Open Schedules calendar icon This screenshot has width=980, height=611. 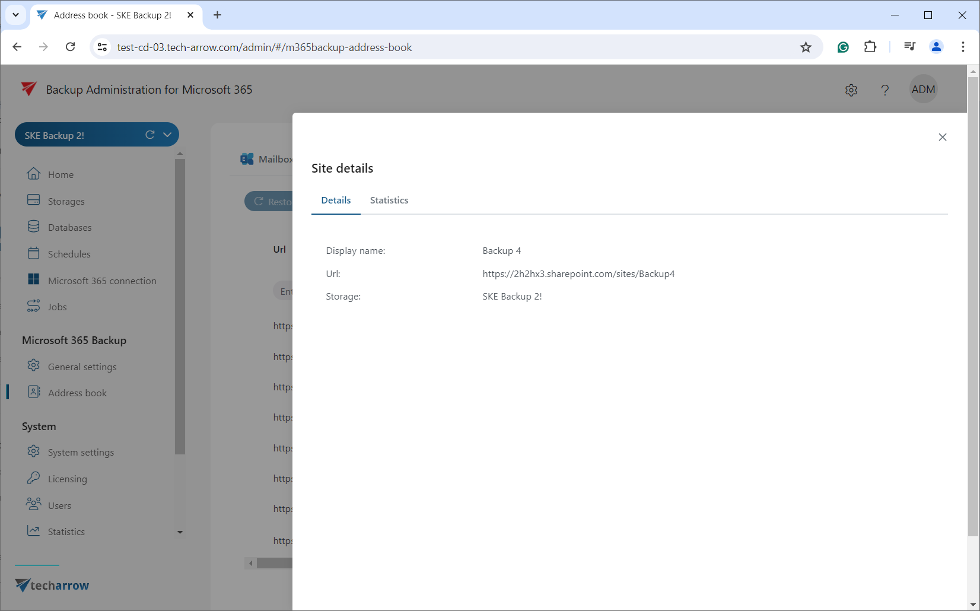(34, 253)
